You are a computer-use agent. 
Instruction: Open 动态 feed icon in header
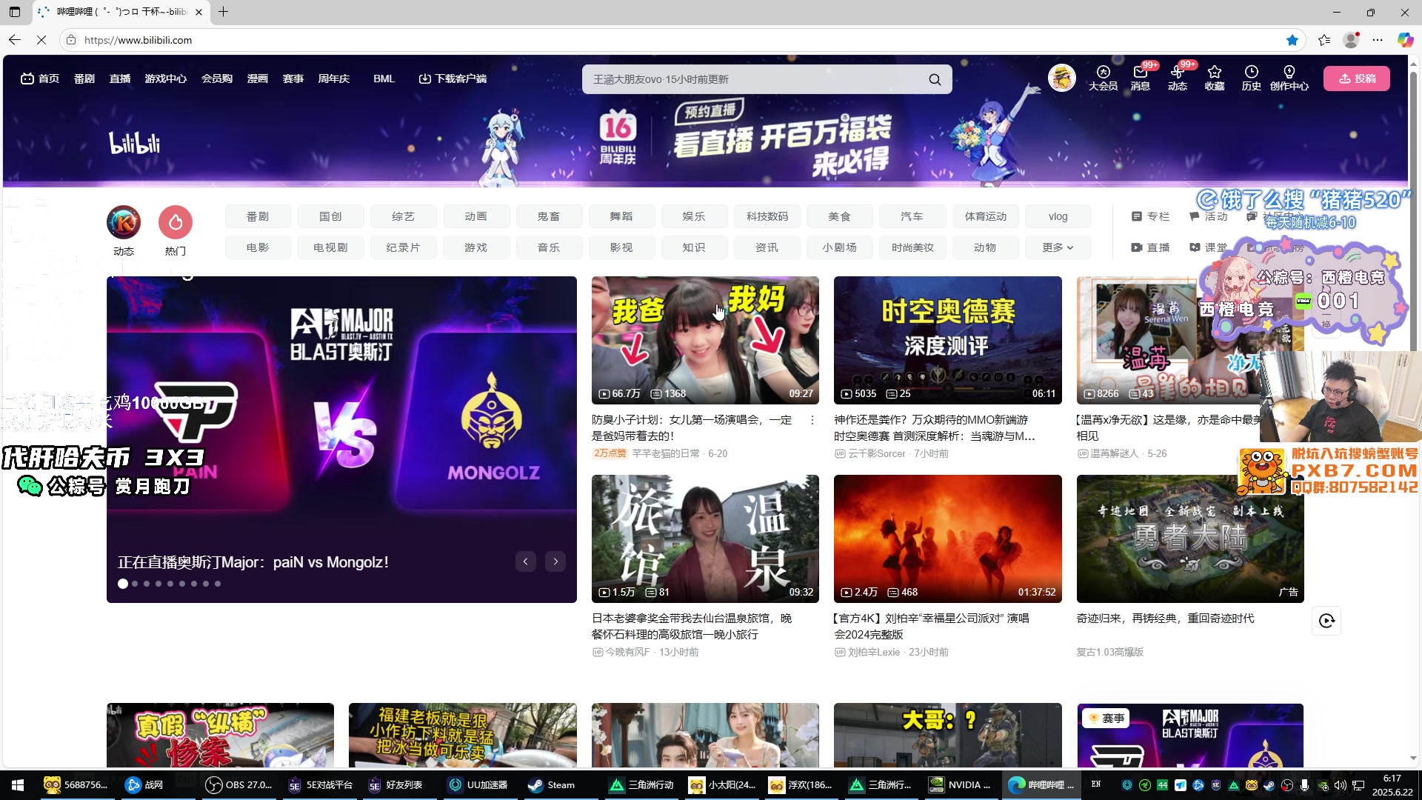(1178, 78)
